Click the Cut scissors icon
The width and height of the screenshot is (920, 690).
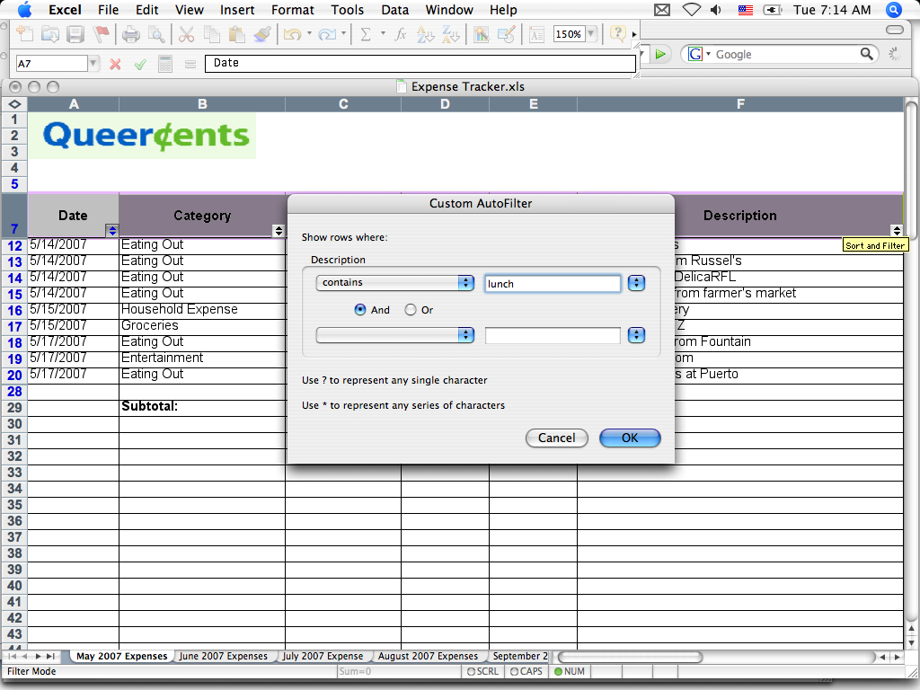pyautogui.click(x=186, y=35)
